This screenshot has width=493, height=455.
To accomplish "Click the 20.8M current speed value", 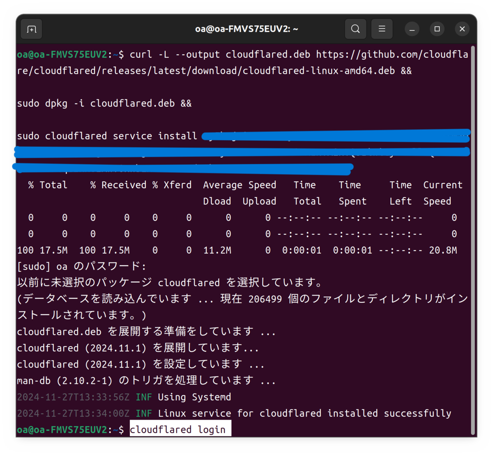I will click(x=443, y=250).
